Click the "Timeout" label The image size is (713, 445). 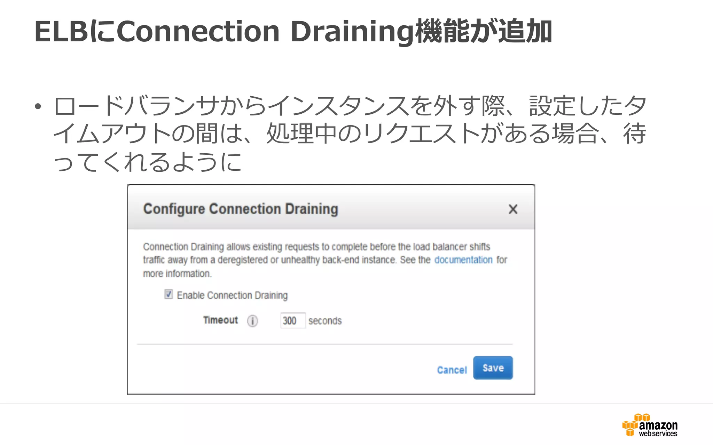coord(220,320)
